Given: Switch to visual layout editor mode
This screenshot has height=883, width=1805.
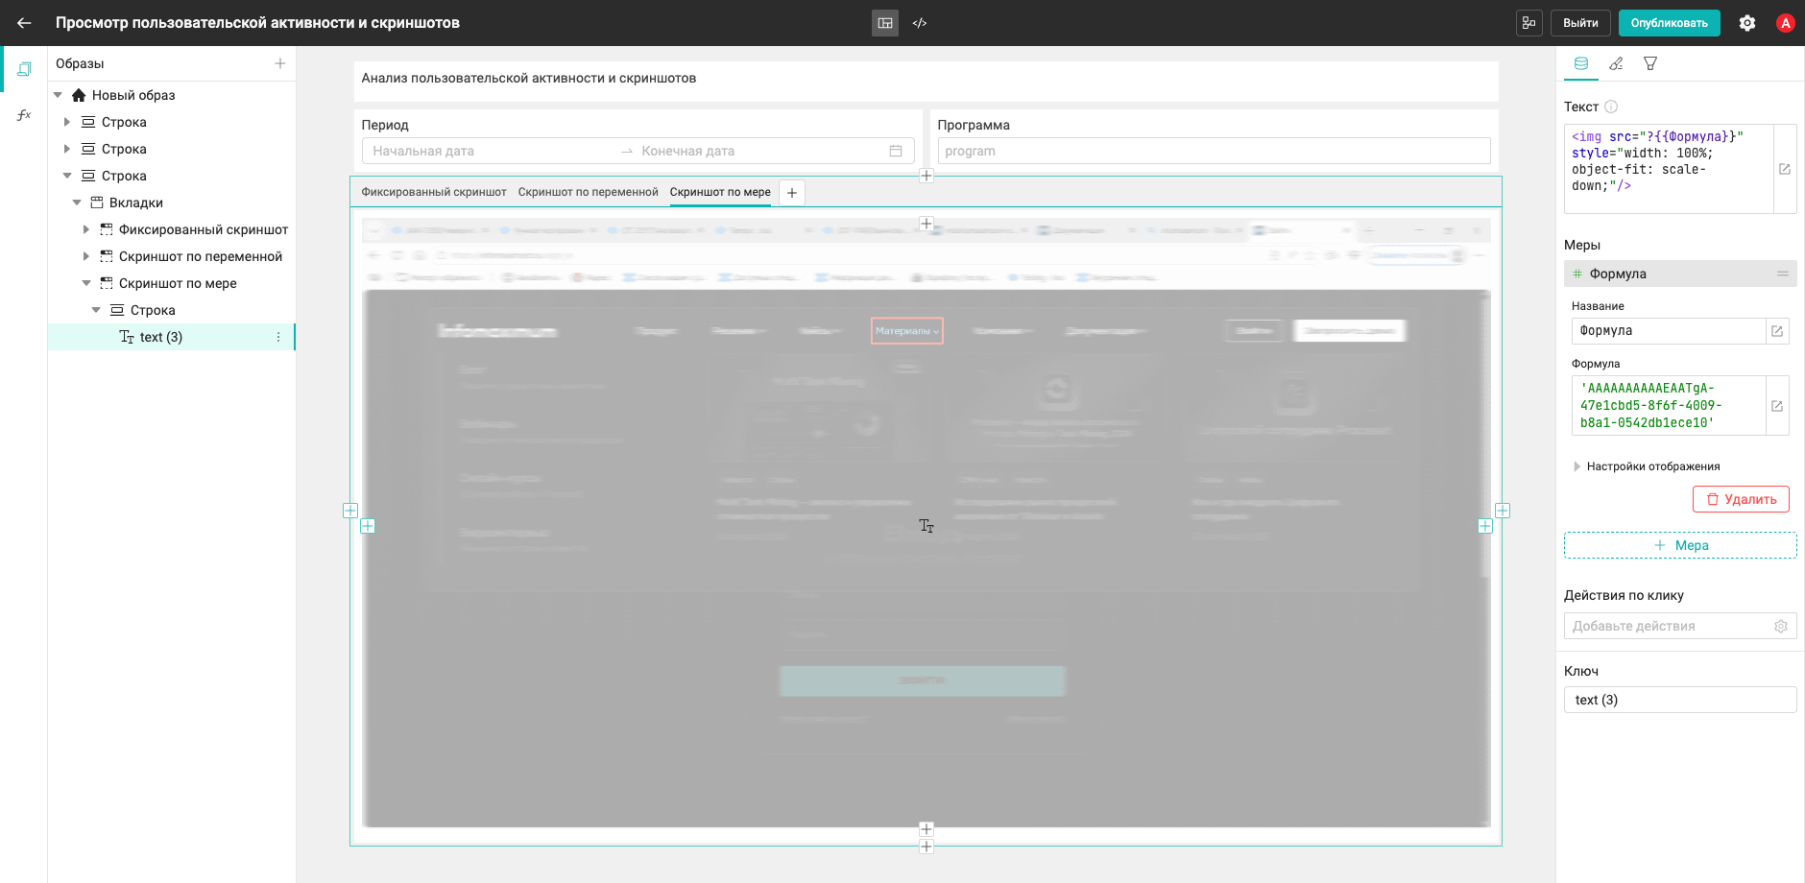Looking at the screenshot, I should [x=885, y=23].
